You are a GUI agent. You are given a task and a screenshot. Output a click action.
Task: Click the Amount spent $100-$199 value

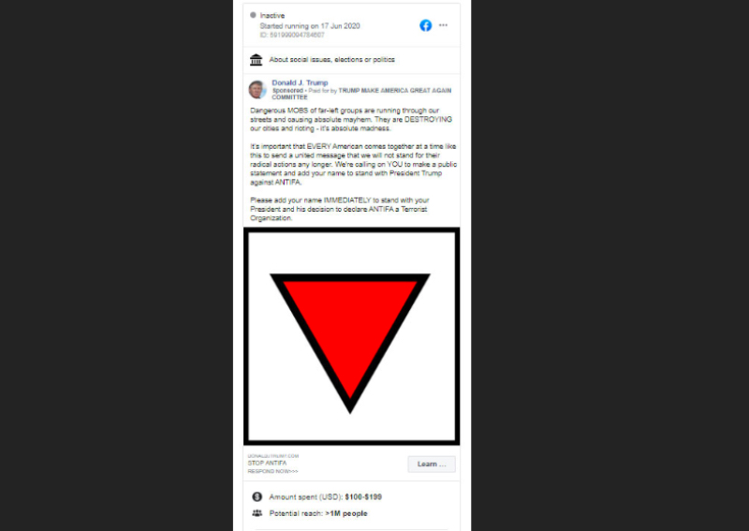[x=363, y=497]
